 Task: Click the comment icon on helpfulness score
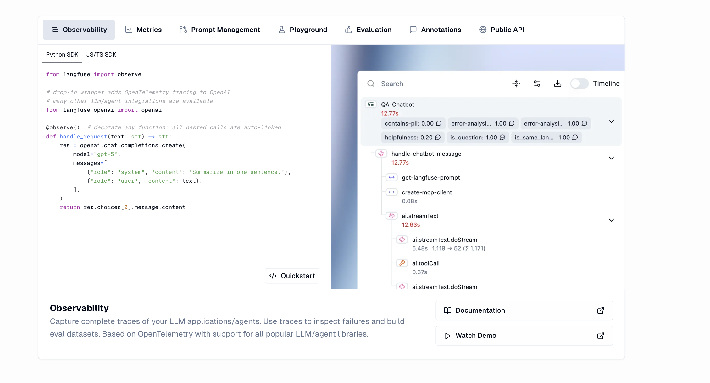point(438,137)
